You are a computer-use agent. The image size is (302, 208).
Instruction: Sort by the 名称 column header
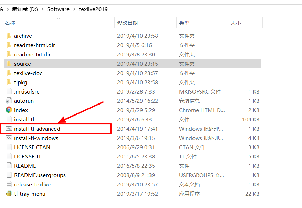point(10,23)
